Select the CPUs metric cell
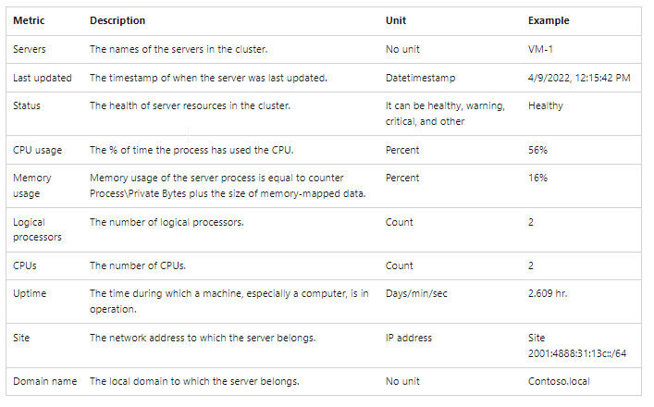Screen dimensions: 654x407 (x=25, y=265)
